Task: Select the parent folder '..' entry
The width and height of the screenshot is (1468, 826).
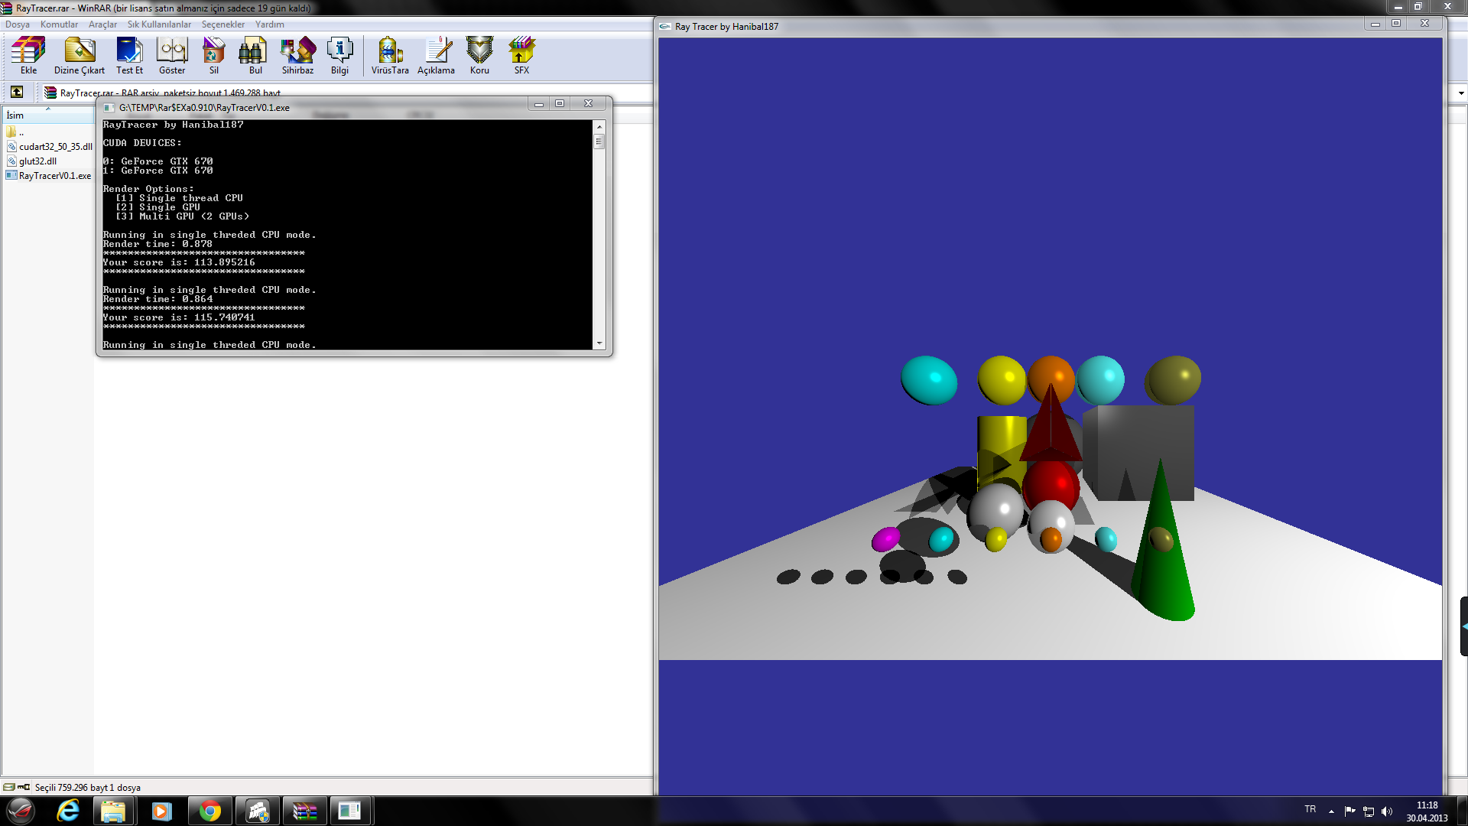Action: coord(15,132)
